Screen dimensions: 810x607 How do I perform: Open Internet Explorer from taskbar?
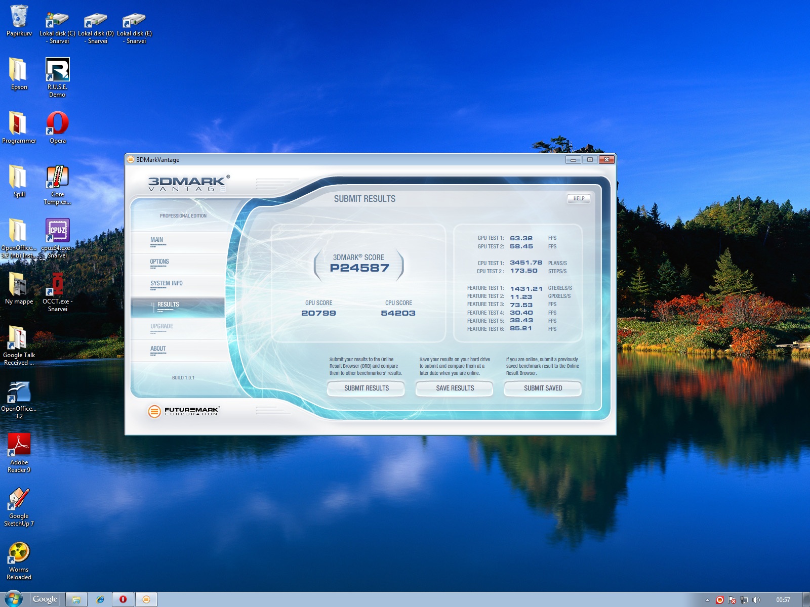pyautogui.click(x=100, y=599)
